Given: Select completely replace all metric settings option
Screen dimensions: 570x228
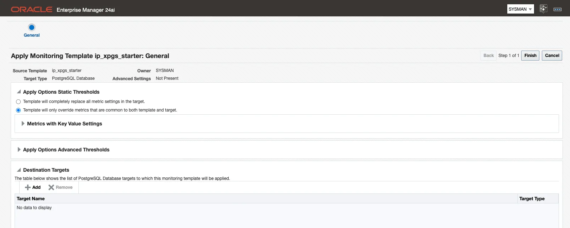Looking at the screenshot, I should (x=19, y=102).
